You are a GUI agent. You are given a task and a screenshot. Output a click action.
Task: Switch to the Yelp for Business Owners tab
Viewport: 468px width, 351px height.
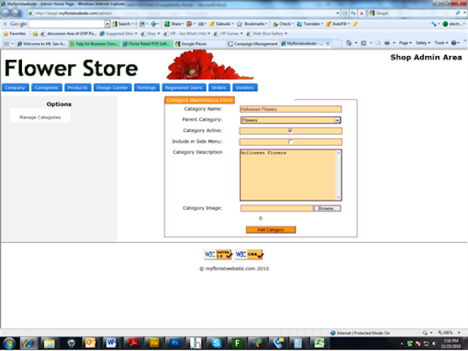coord(95,44)
